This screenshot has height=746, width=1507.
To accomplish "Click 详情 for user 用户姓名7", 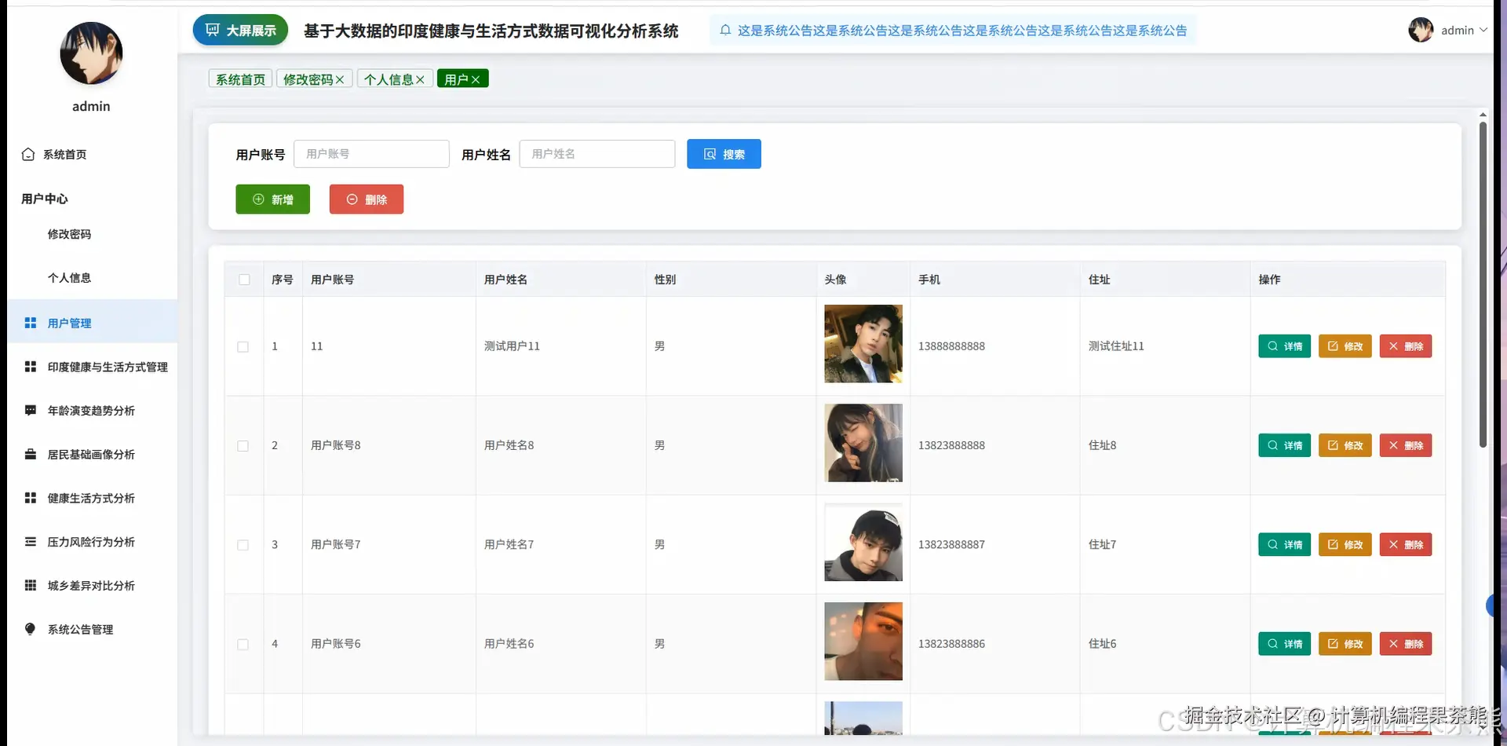I will (x=1284, y=545).
